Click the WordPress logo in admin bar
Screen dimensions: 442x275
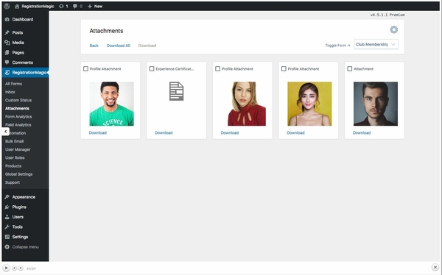tap(7, 6)
